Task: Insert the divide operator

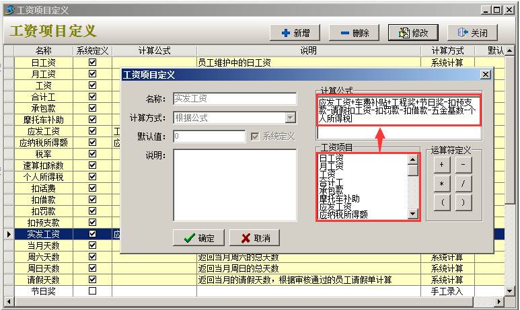Action: 464,183
